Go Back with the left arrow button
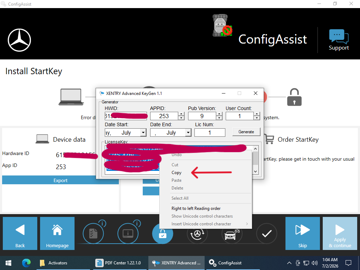 [20, 233]
